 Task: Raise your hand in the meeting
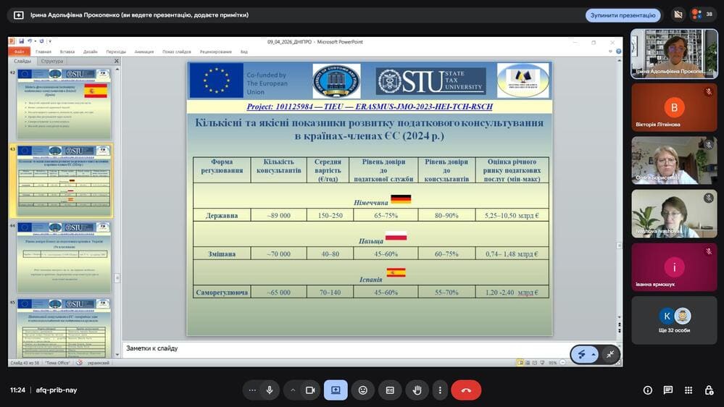tap(417, 390)
